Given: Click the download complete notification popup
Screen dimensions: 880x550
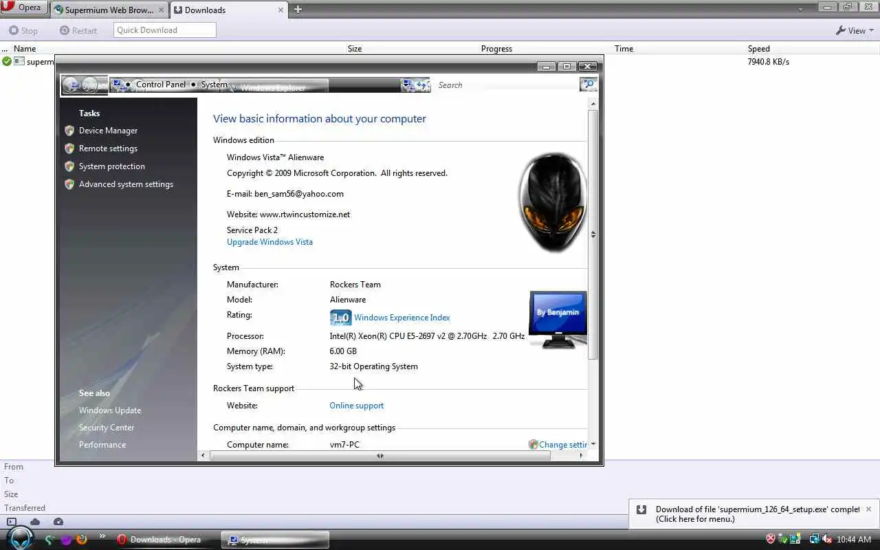Looking at the screenshot, I should tap(753, 514).
